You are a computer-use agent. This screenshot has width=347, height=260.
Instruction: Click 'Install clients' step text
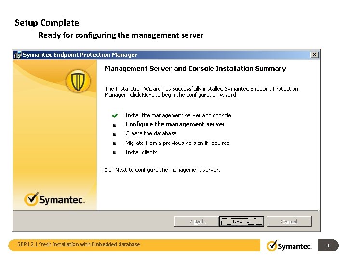(x=141, y=152)
